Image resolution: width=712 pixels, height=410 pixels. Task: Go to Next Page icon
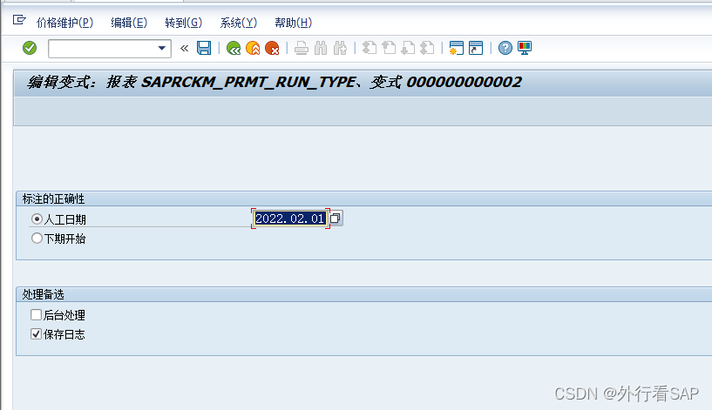[408, 48]
